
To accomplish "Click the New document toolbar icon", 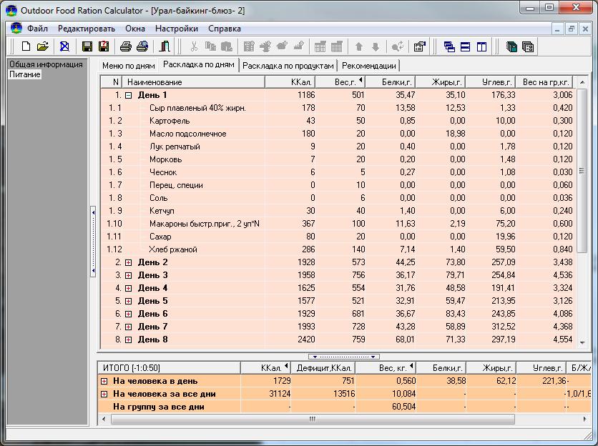I will pos(26,47).
